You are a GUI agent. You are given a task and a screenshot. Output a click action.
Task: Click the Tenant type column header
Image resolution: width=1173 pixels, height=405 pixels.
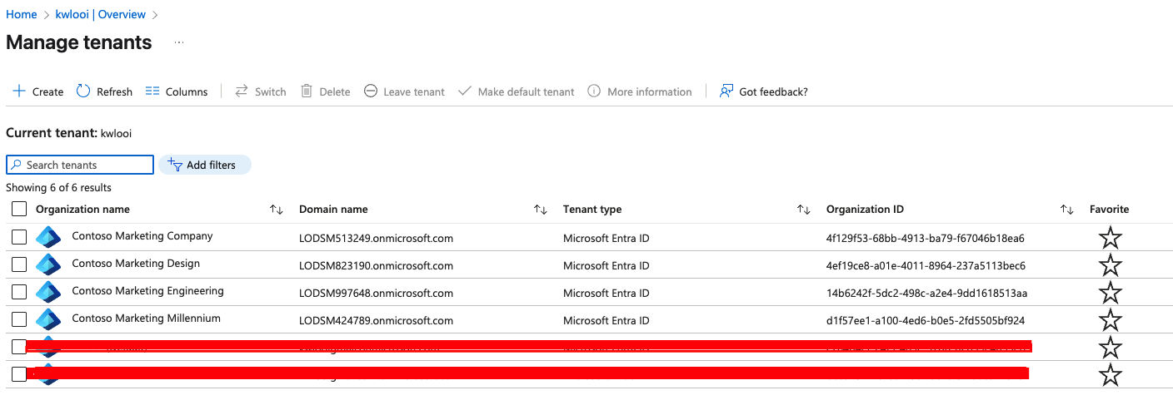click(592, 210)
